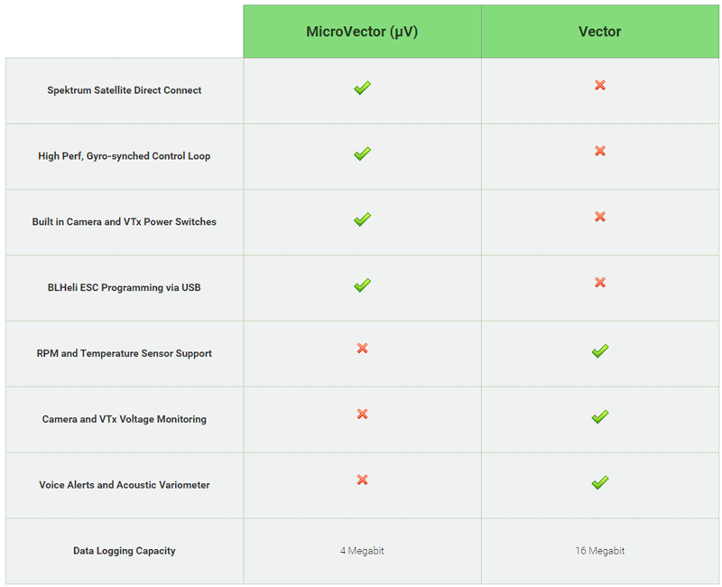Click MicroVector red X for Voltage Monitoring
Screen dimensions: 722x587
363,415
